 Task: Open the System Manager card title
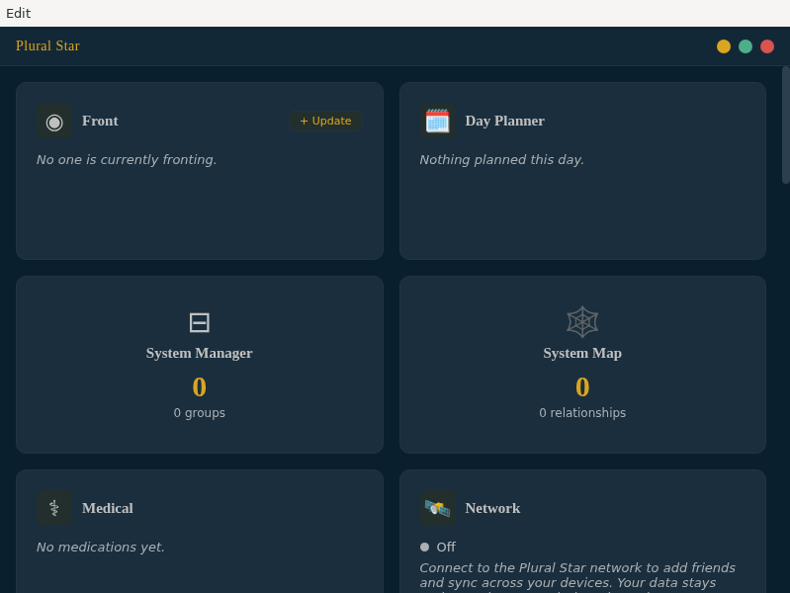coord(200,353)
